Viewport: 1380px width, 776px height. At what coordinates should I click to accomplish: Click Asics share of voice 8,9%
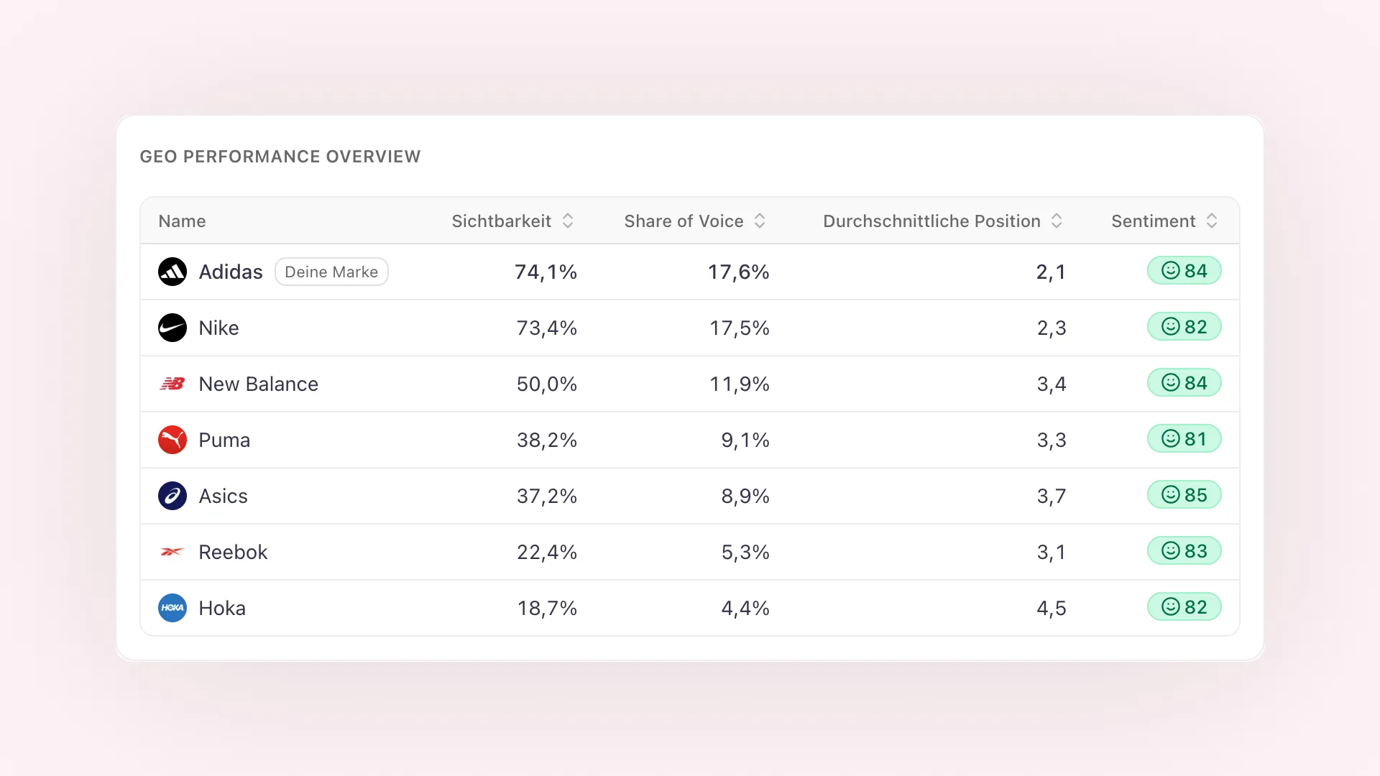pos(745,496)
